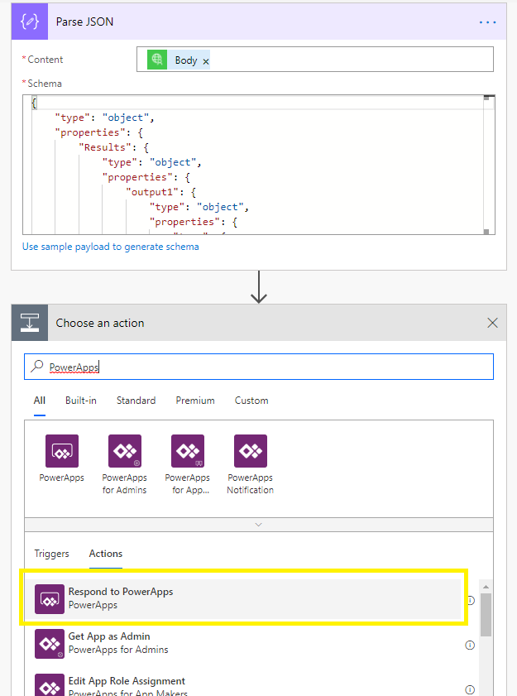The image size is (517, 696).
Task: Click info icon for Respond to PowerApps
Action: 470,600
